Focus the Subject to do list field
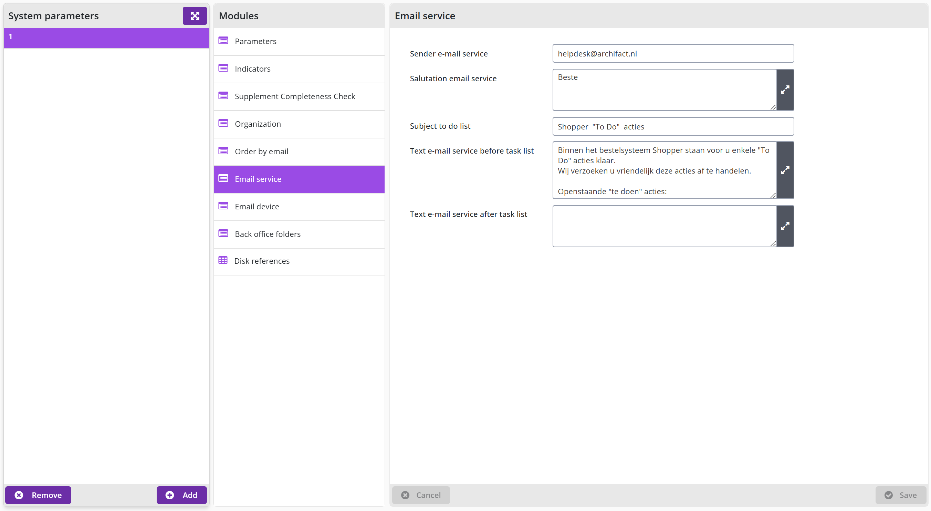Viewport: 931px width, 511px height. pos(673,126)
